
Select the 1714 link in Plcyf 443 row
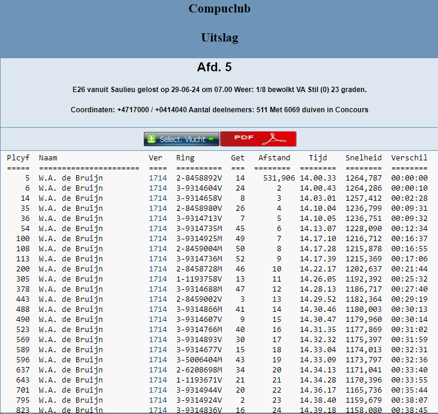coord(157,299)
